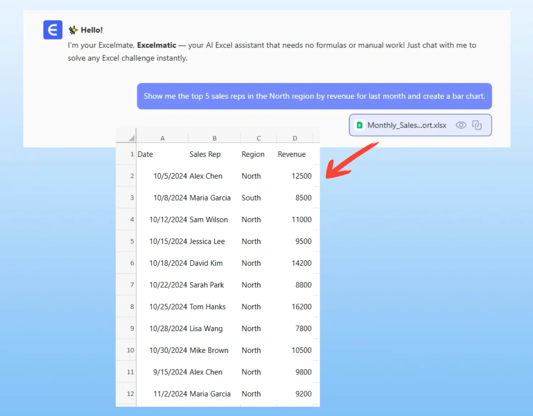The image size is (533, 416).
Task: Select column C header
Action: click(x=259, y=138)
